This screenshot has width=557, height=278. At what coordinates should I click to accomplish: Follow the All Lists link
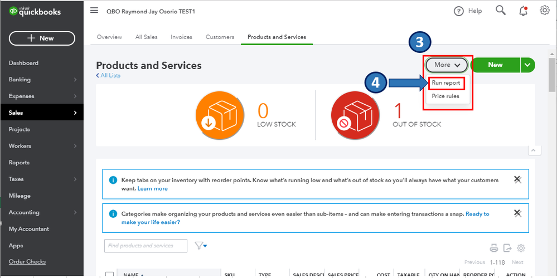108,75
